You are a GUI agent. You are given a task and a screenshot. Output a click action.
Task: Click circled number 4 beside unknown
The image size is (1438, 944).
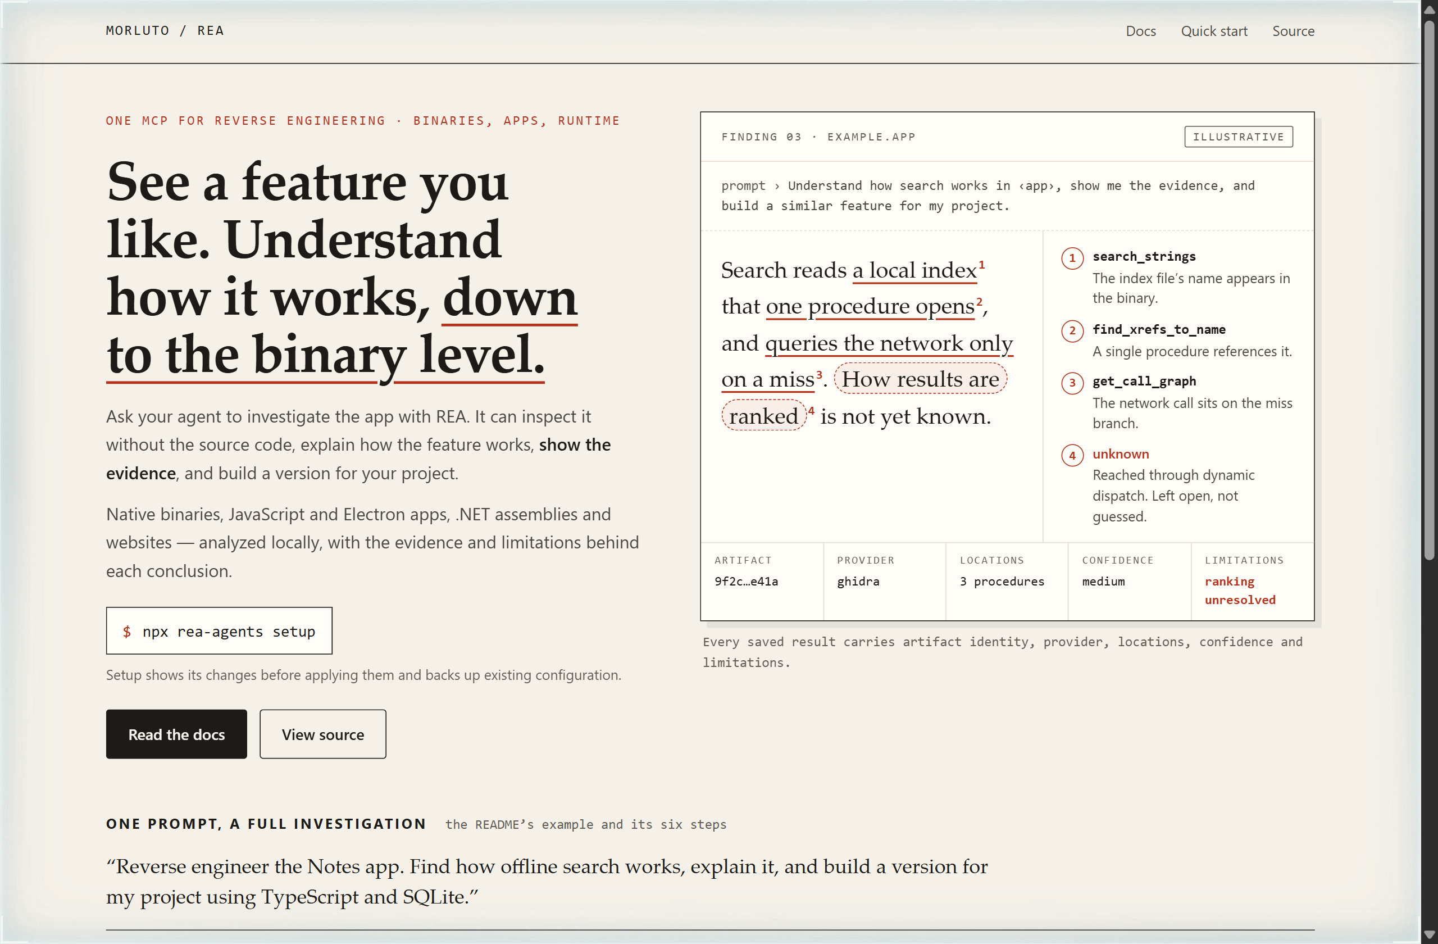click(x=1072, y=455)
